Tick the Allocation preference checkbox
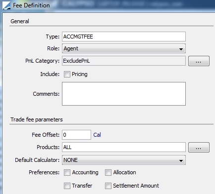The image size is (215, 194). point(108,173)
